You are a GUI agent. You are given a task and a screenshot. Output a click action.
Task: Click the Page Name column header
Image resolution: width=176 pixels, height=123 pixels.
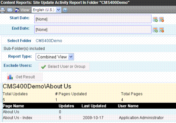pos(13,106)
